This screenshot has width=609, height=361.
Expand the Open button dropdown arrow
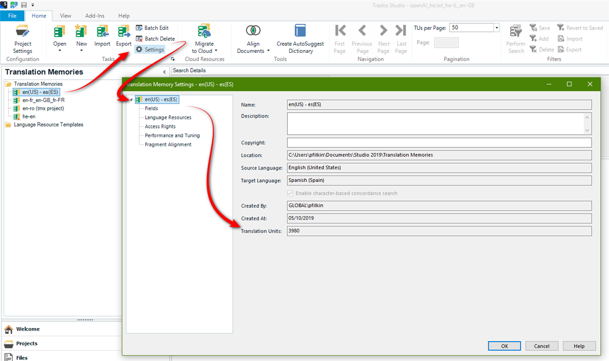tap(60, 51)
